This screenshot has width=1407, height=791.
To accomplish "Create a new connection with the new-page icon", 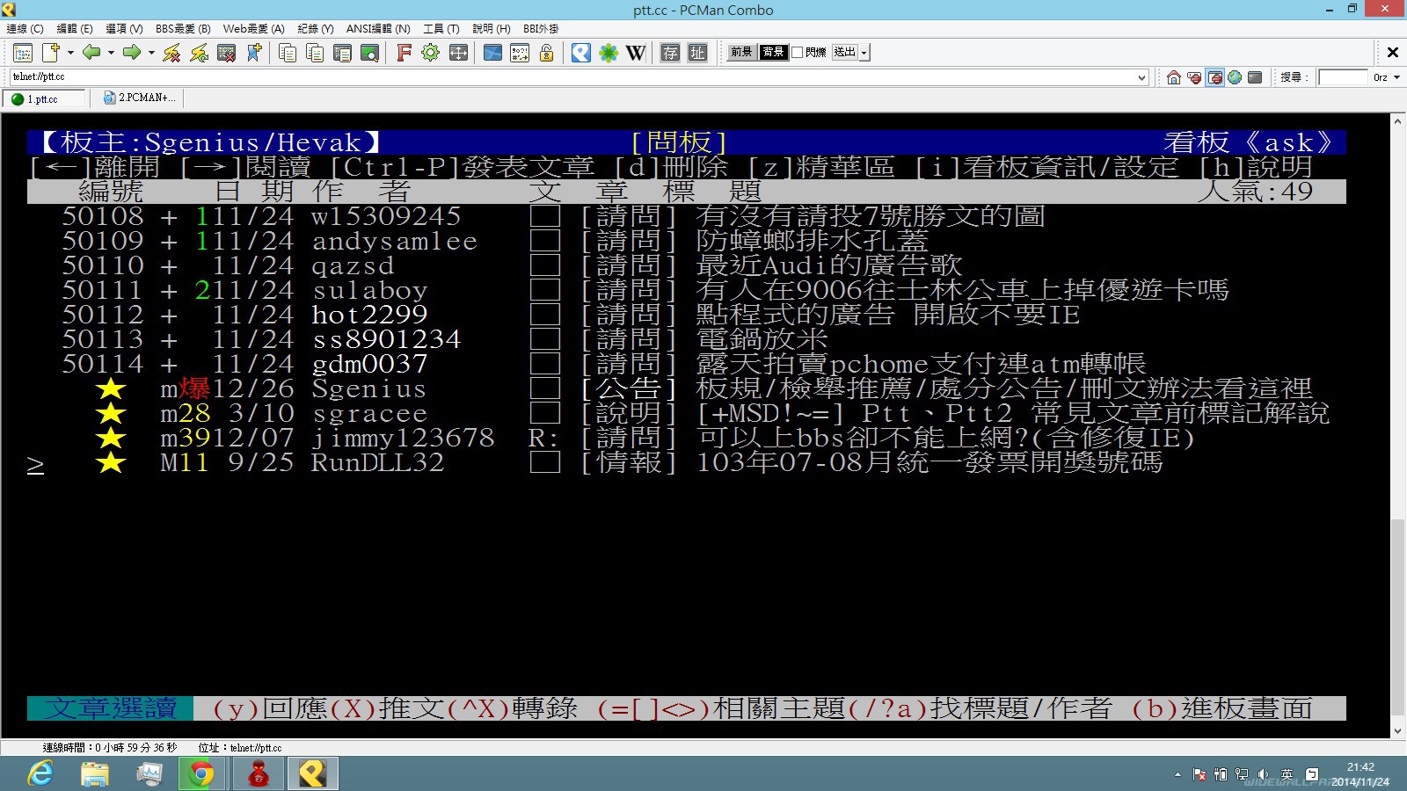I will 51,53.
